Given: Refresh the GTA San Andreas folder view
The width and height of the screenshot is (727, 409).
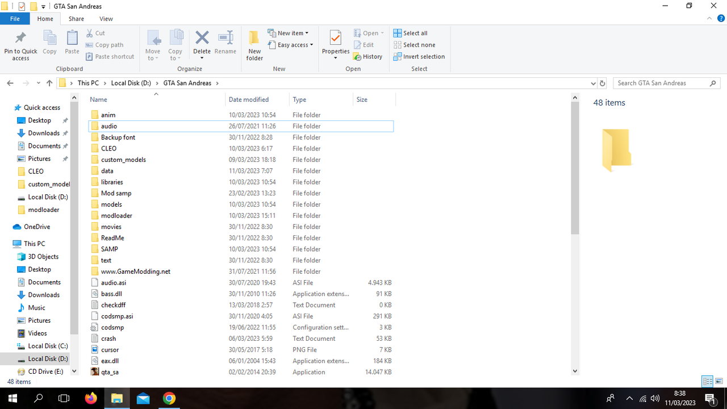Looking at the screenshot, I should (x=603, y=83).
